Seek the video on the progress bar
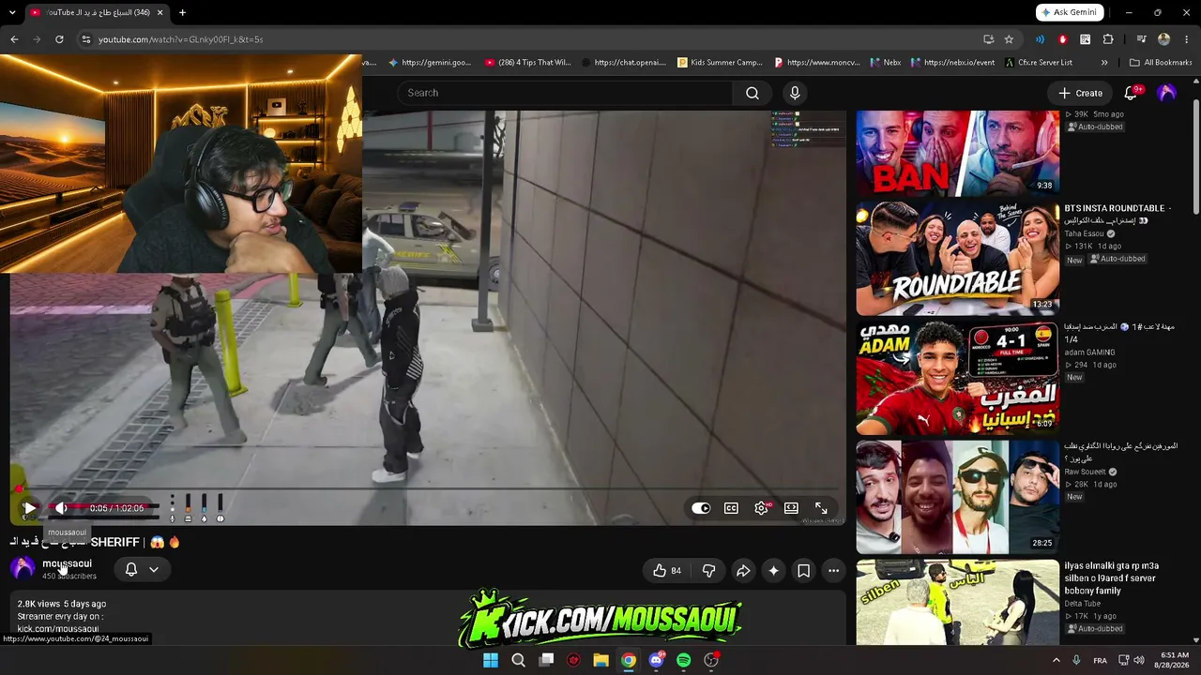1201x675 pixels. pos(427,488)
